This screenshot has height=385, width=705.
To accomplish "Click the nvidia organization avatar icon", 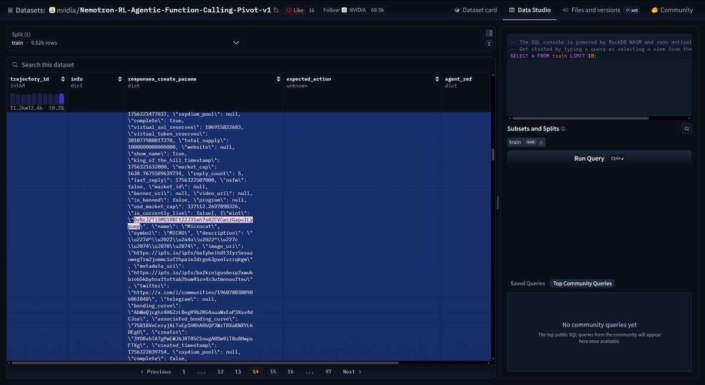I will click(x=52, y=10).
